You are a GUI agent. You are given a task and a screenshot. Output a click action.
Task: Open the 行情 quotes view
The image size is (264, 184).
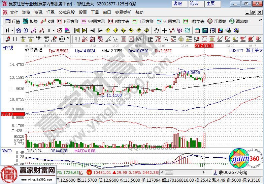click(12, 21)
